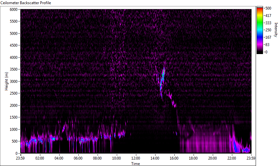The width and height of the screenshot is (279, 166).
Task: Click the 1000 height axis value
Action: (13, 129)
